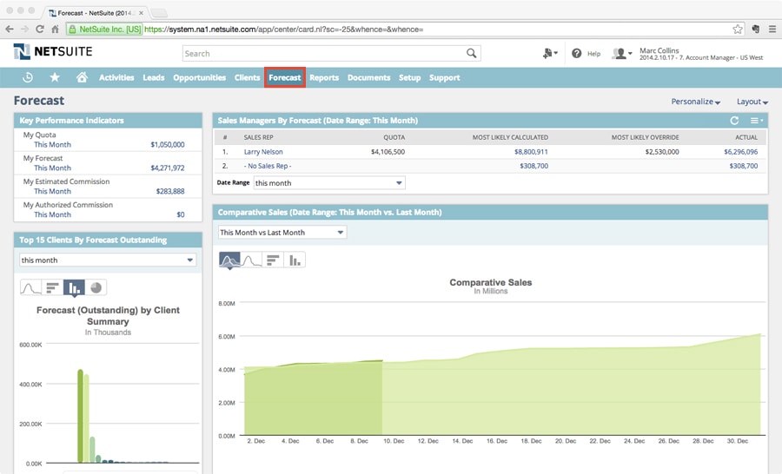Click 'This Month' under My Forecast
The image size is (782, 474).
[52, 168]
